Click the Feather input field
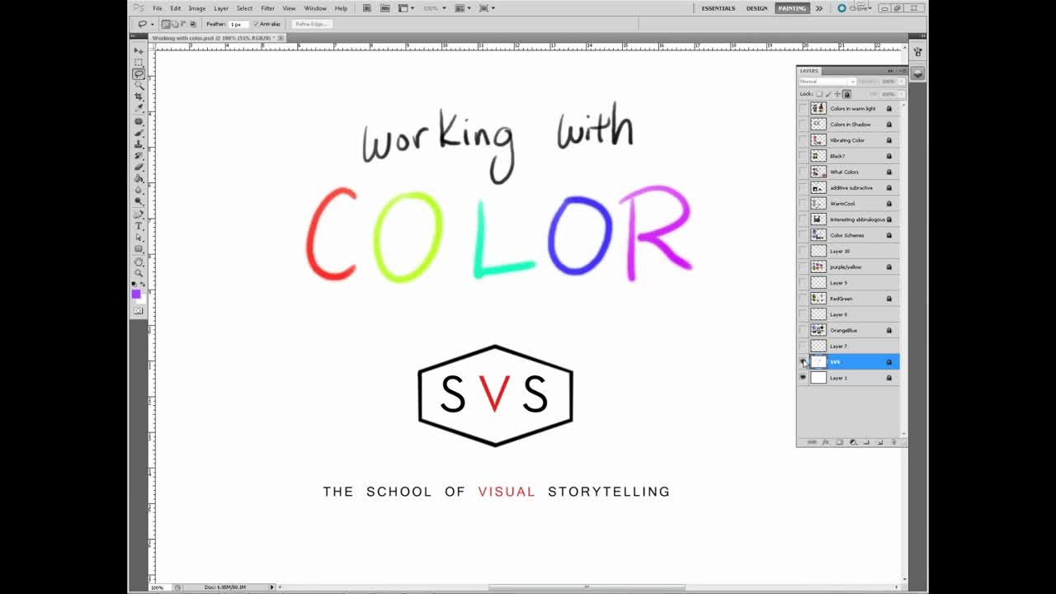This screenshot has width=1056, height=594. point(238,24)
